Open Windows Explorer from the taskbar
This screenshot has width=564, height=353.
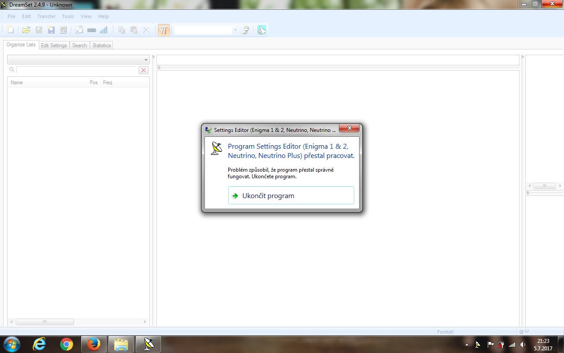tap(121, 344)
